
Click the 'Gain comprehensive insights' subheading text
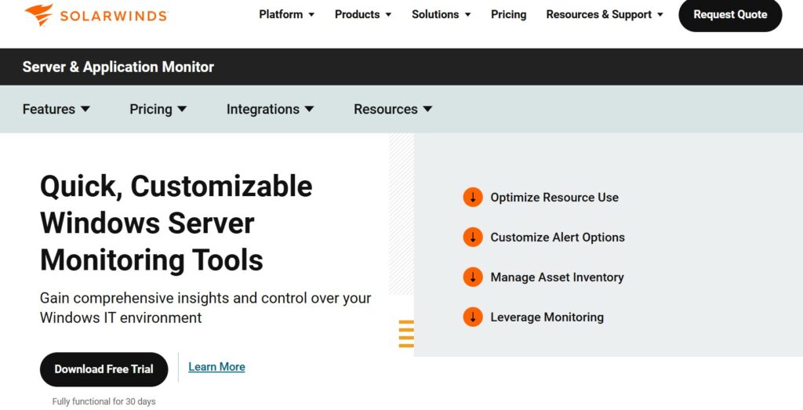click(205, 307)
